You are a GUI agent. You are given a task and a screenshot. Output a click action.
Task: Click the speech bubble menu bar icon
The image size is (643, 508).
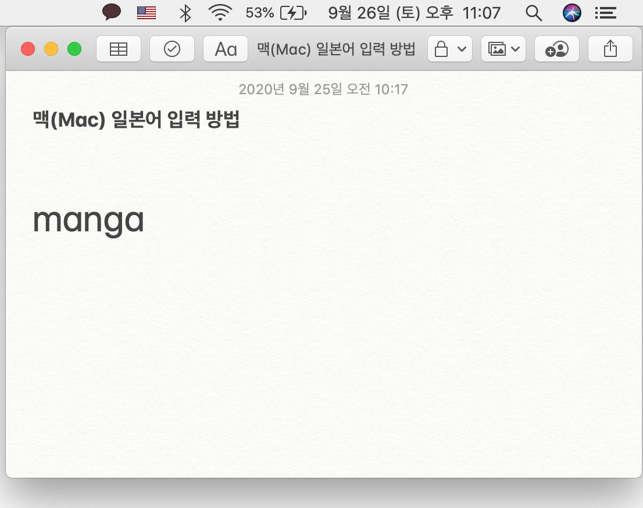pos(112,12)
